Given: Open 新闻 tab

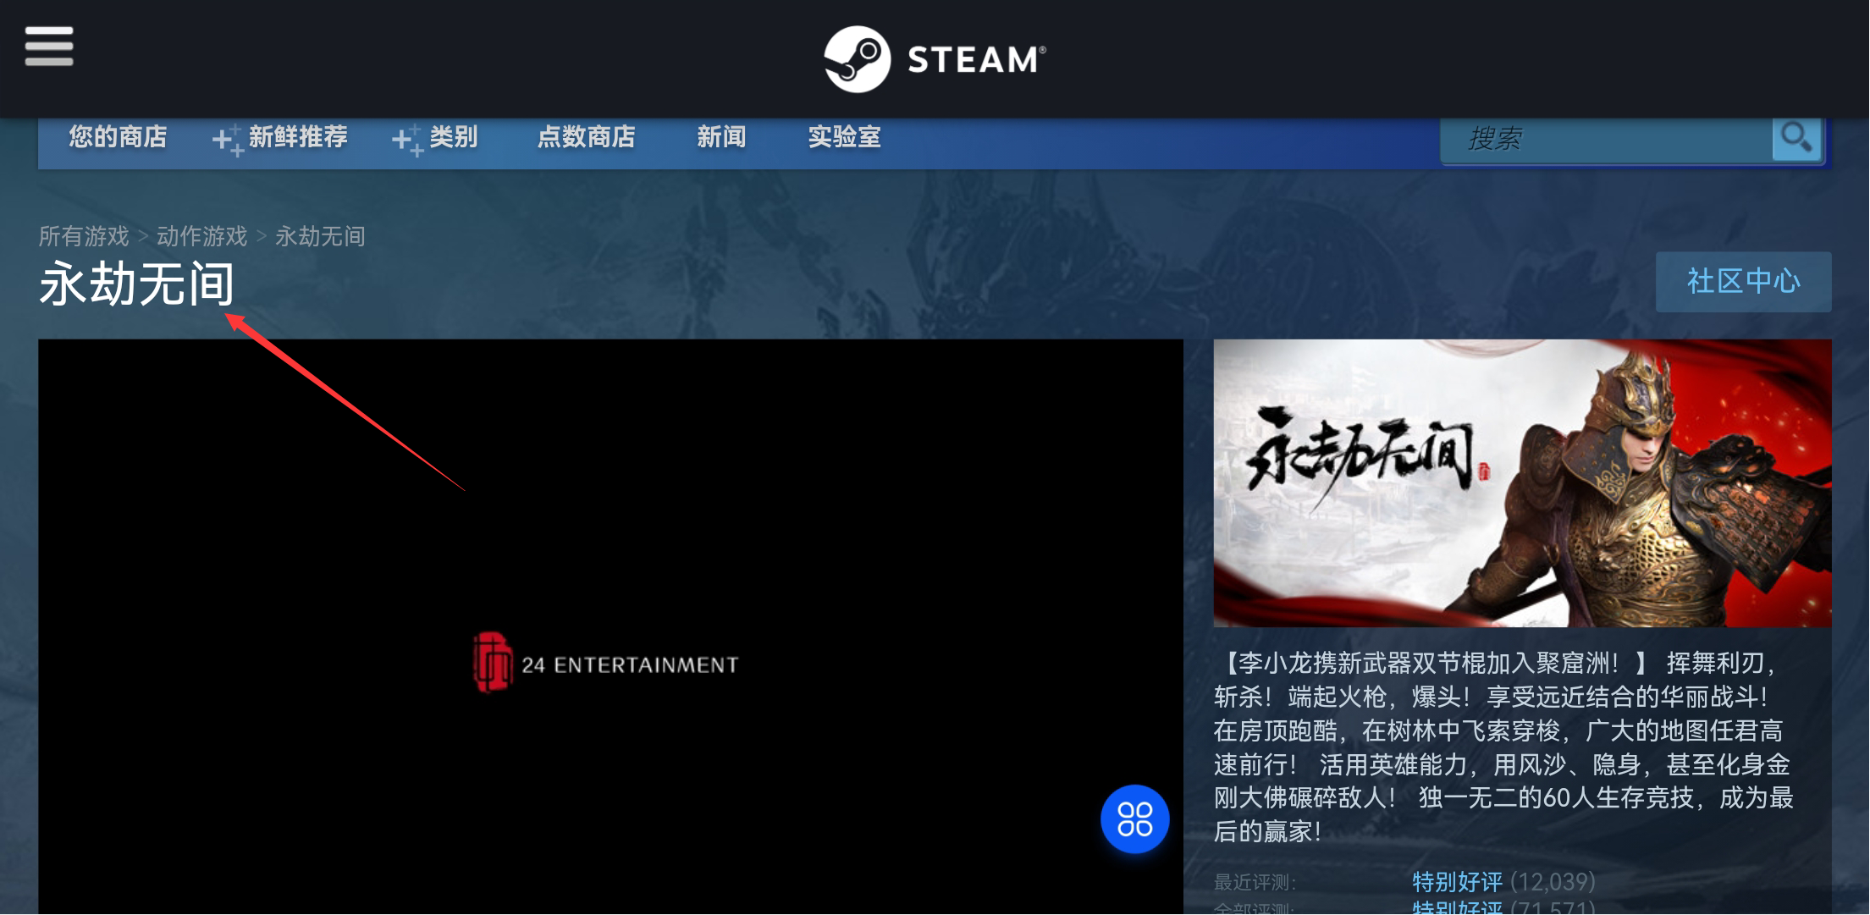Looking at the screenshot, I should (721, 137).
